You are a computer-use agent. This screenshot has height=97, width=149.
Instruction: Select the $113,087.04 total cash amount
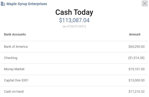click(74, 20)
